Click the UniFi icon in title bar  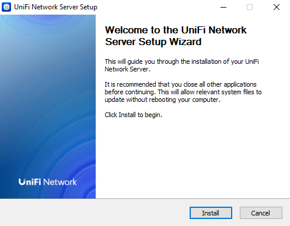pos(6,7)
